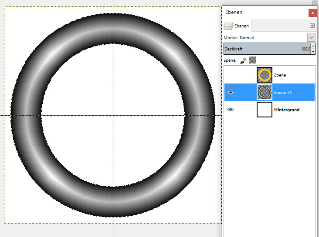Select the Hintergrund layer by its name
The width and height of the screenshot is (319, 237).
(x=286, y=110)
